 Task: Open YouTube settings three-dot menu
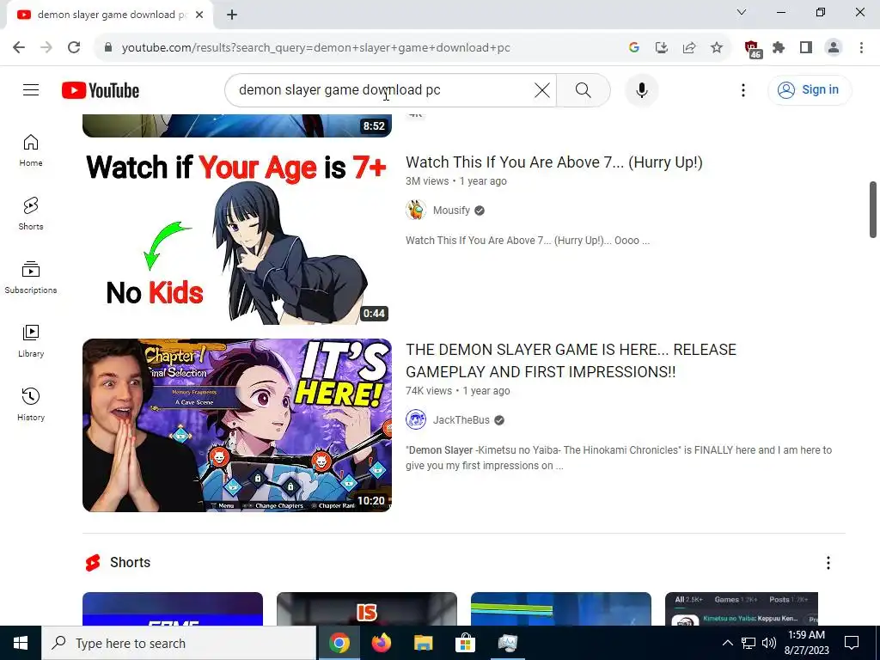click(743, 89)
